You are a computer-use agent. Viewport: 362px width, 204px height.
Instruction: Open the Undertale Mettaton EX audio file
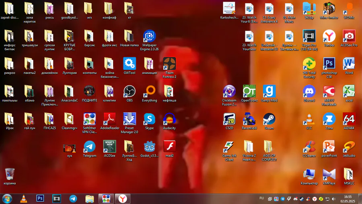[269, 36]
